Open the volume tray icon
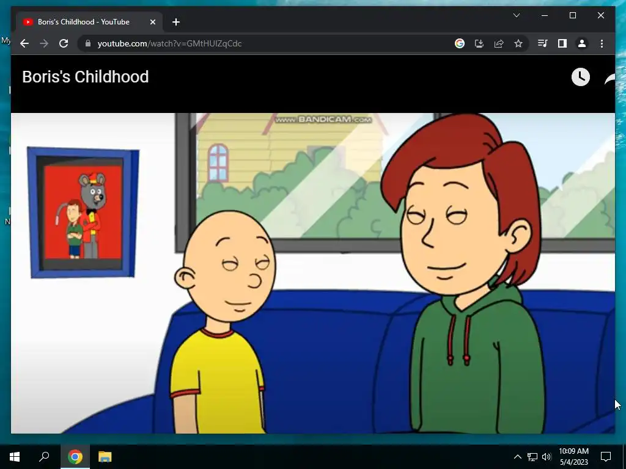The height and width of the screenshot is (469, 626). click(547, 457)
